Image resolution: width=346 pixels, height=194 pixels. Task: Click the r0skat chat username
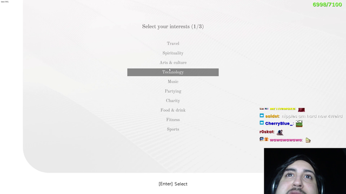267,131
